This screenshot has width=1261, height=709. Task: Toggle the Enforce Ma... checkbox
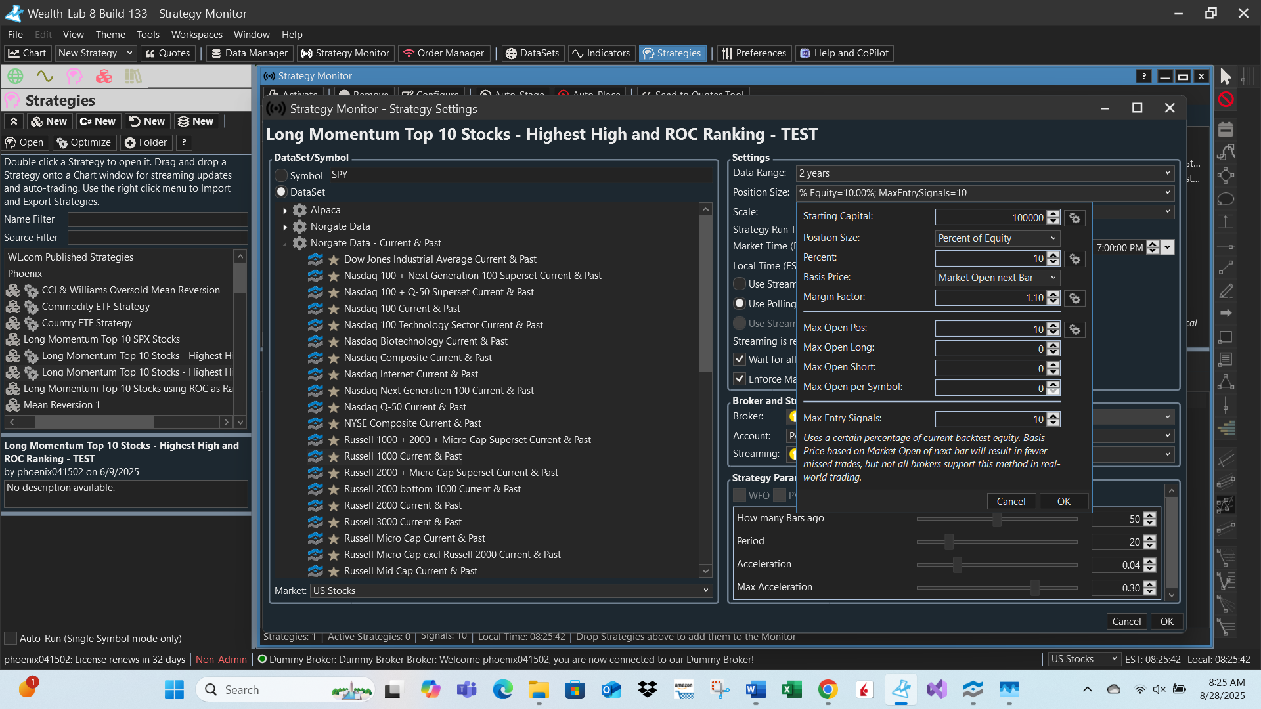[x=740, y=379]
